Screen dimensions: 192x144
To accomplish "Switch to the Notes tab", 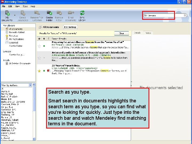I will pos(148,33).
